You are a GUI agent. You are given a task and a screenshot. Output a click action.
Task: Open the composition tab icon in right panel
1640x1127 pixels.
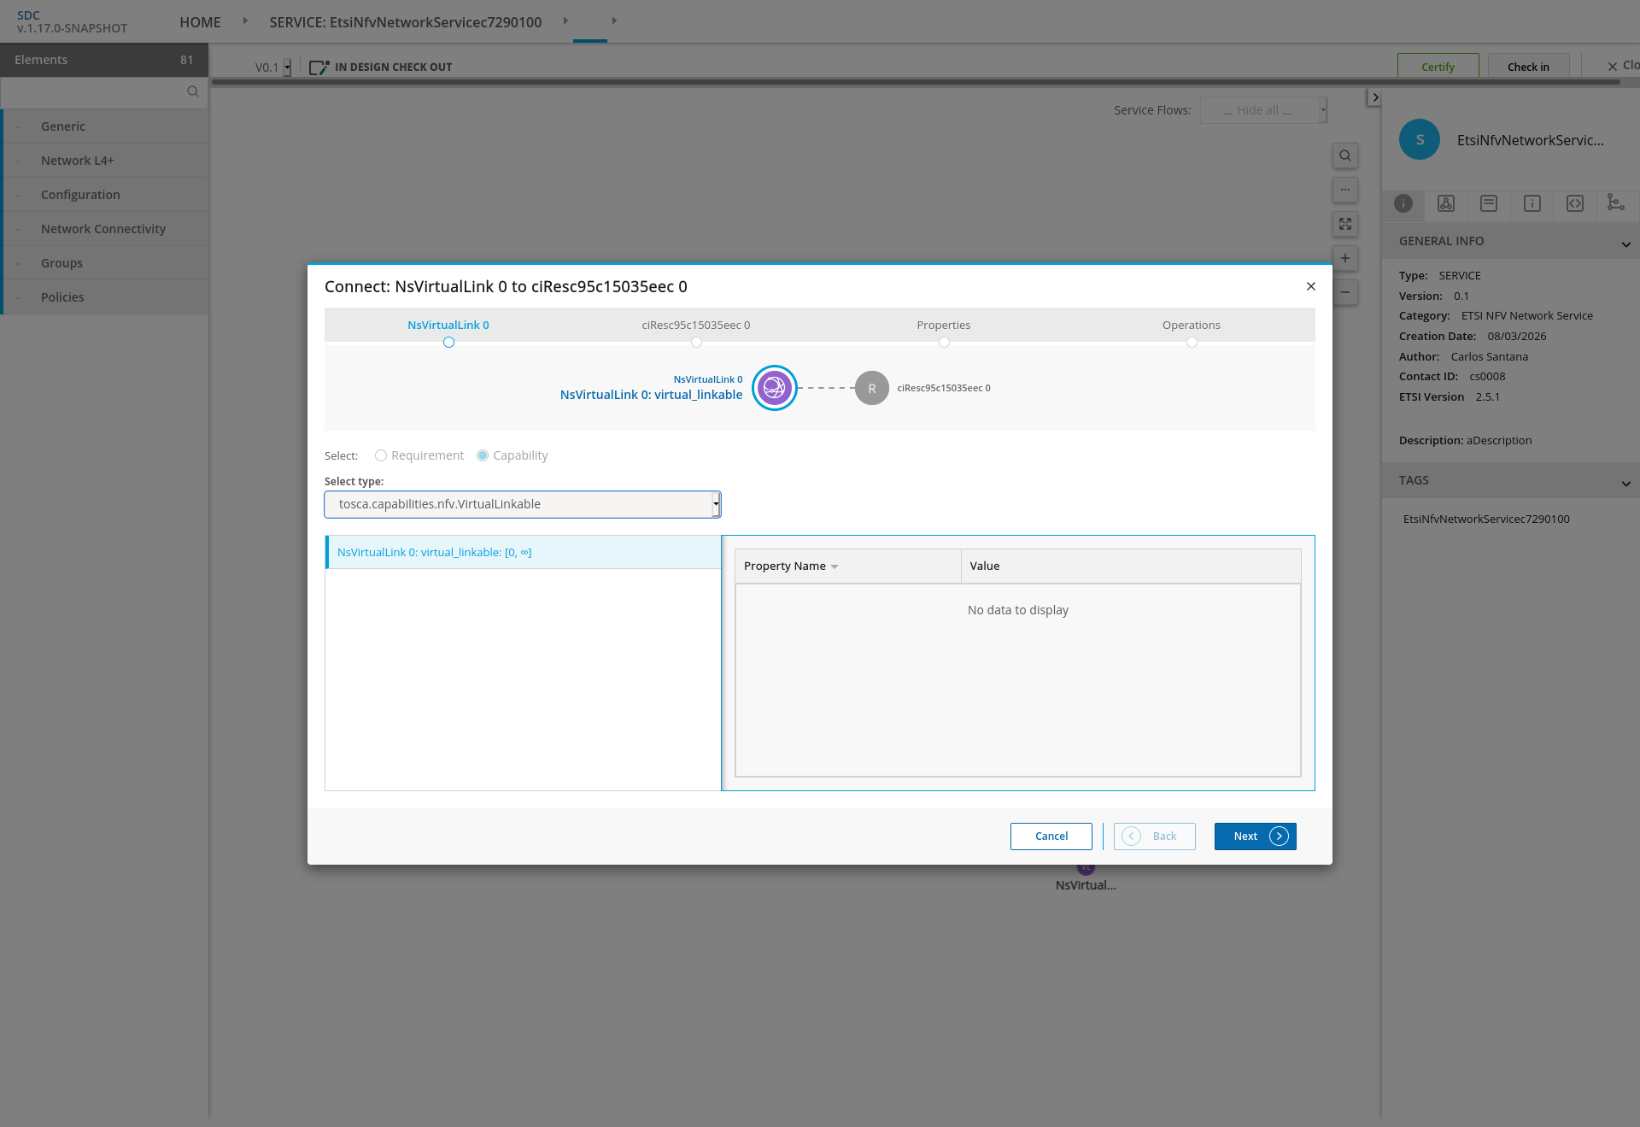click(x=1446, y=203)
